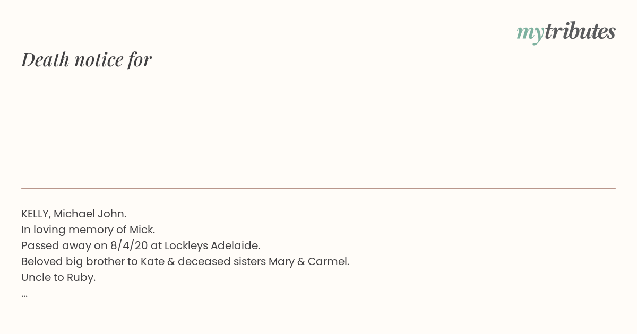Select the nickname "Mick"
The width and height of the screenshot is (637, 334).
click(x=142, y=230)
